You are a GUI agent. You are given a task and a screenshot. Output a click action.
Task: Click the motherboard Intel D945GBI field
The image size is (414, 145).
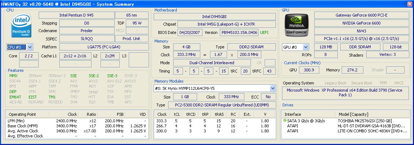tap(215, 17)
